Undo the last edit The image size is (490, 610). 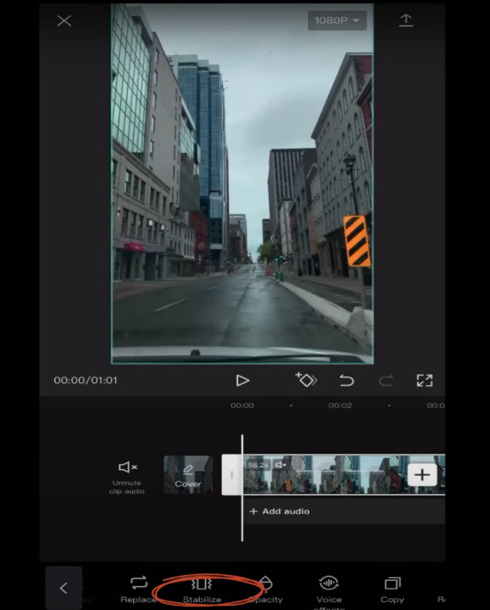point(346,380)
